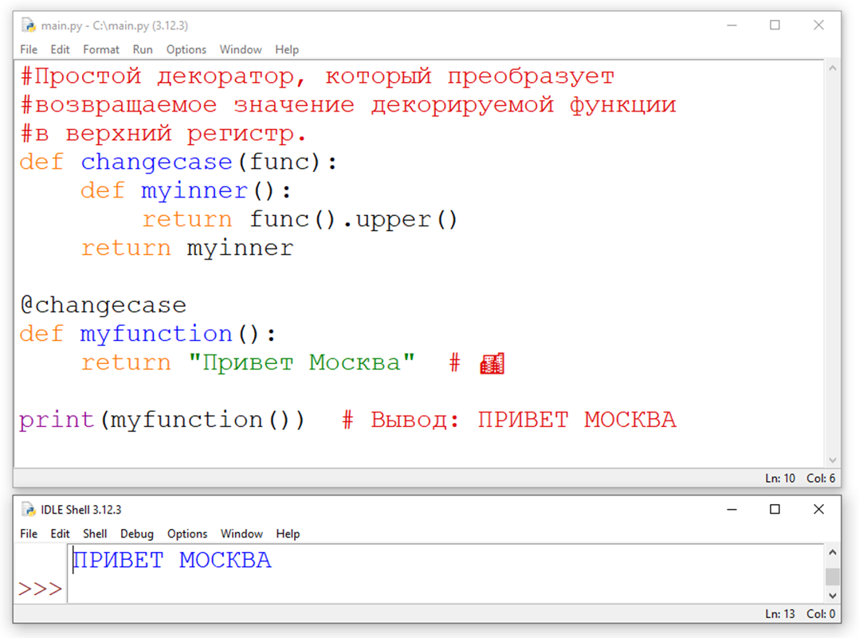Click the 'IDLE Shell 3.12.3' title text
The height and width of the screenshot is (638, 859).
click(x=81, y=509)
